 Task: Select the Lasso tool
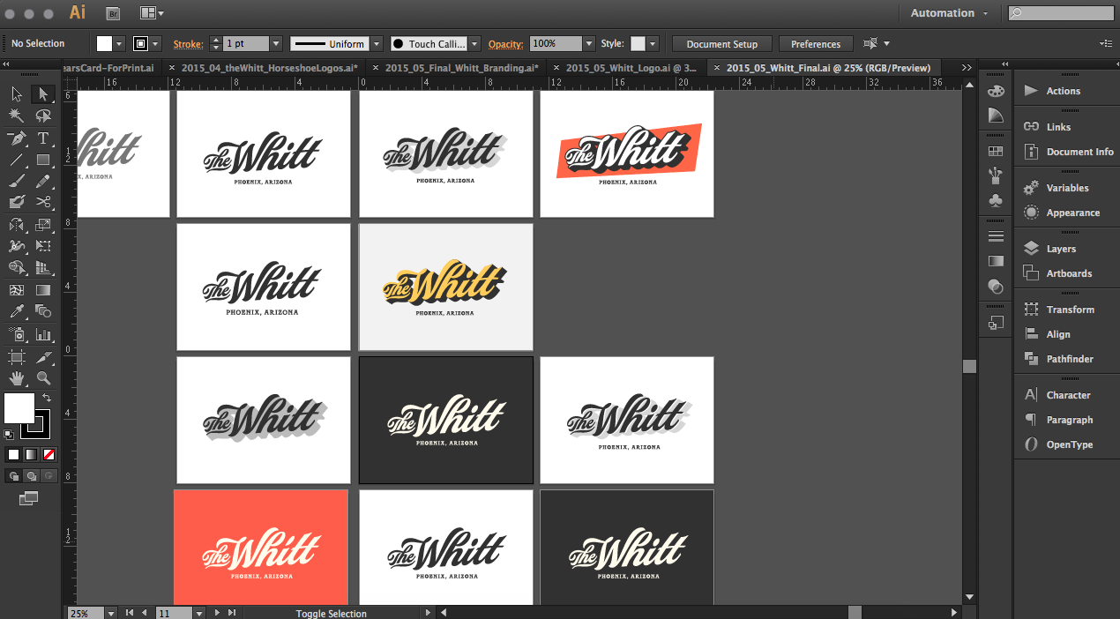[x=42, y=116]
